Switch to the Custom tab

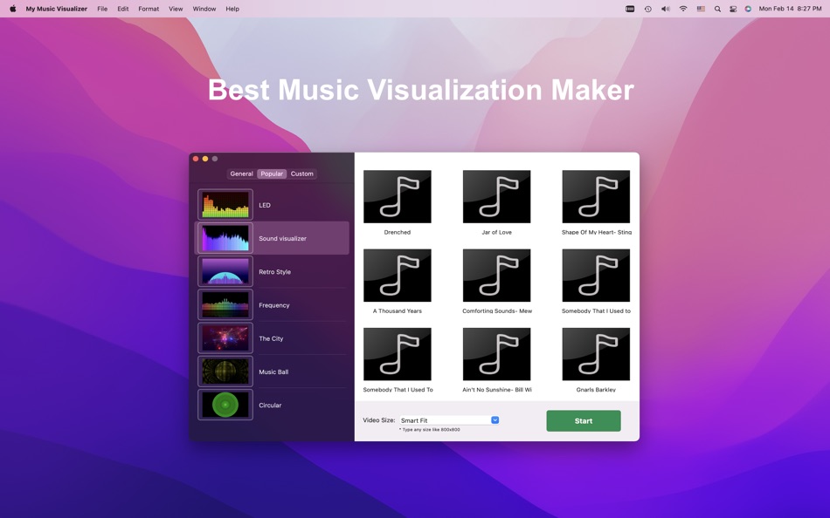point(301,174)
